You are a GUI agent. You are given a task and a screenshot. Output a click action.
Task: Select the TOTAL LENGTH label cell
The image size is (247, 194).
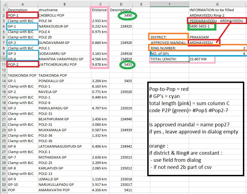[x=169, y=59]
